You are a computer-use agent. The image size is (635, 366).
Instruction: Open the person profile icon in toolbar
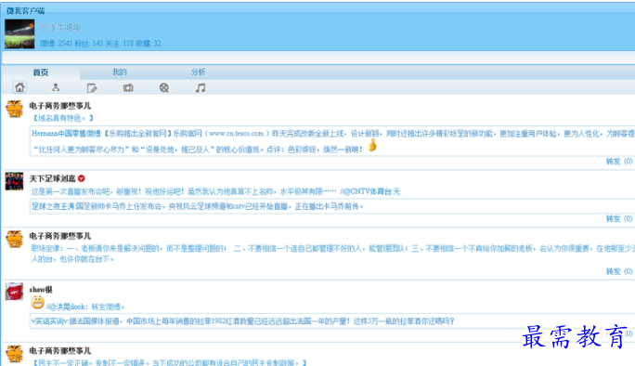point(56,87)
